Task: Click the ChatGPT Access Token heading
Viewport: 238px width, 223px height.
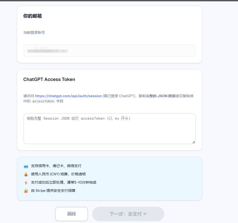Action: pyautogui.click(x=49, y=79)
